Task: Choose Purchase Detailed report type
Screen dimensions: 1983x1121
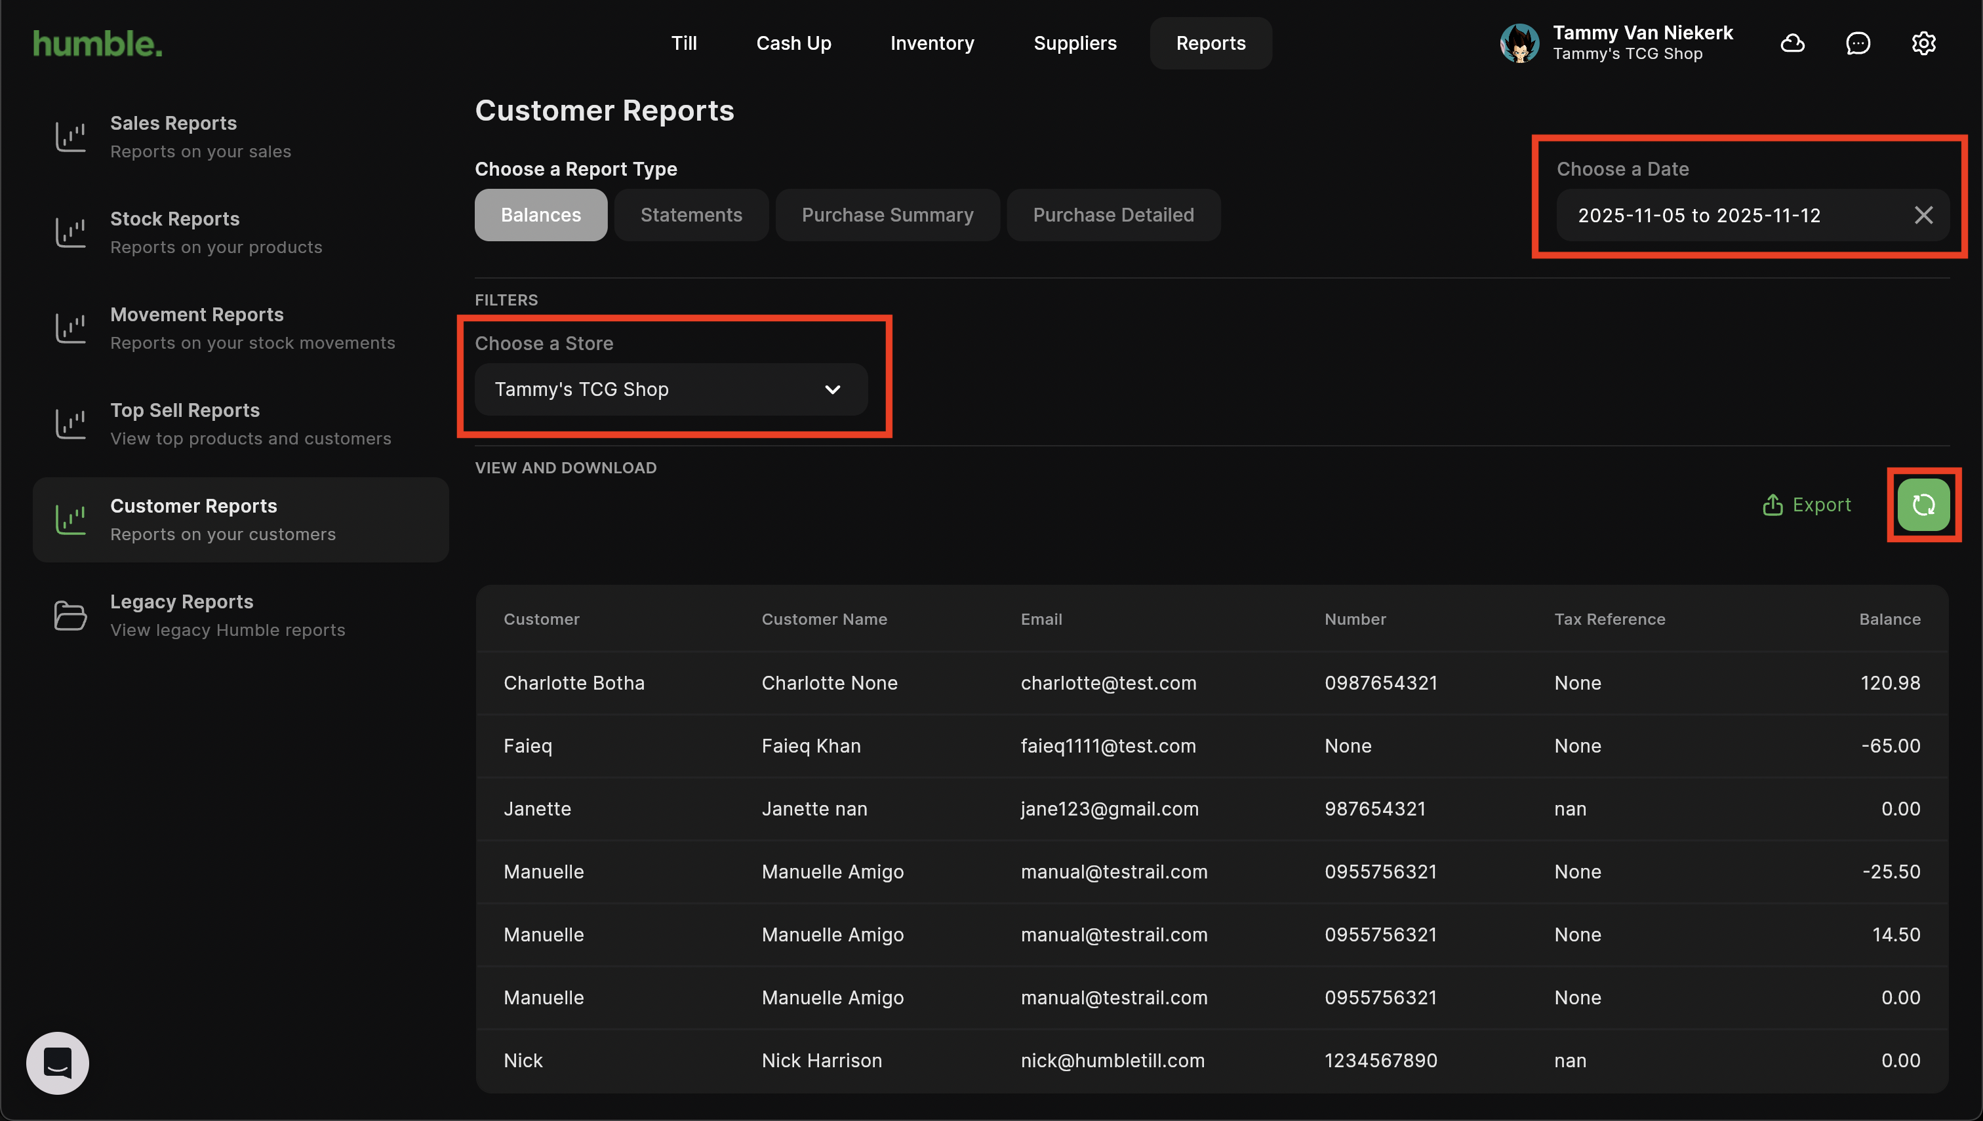Action: [1113, 215]
